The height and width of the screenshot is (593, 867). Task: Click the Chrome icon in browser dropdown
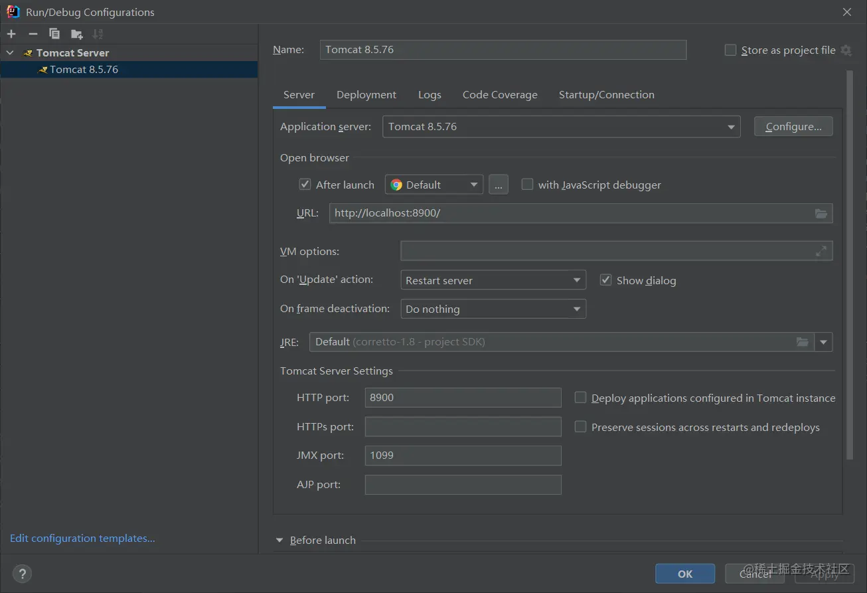[x=396, y=185]
